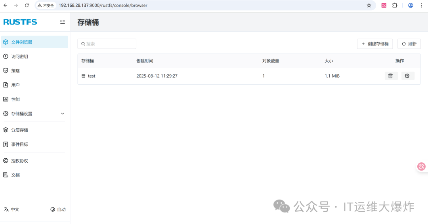
Task: Open the test bucket
Action: 92,76
